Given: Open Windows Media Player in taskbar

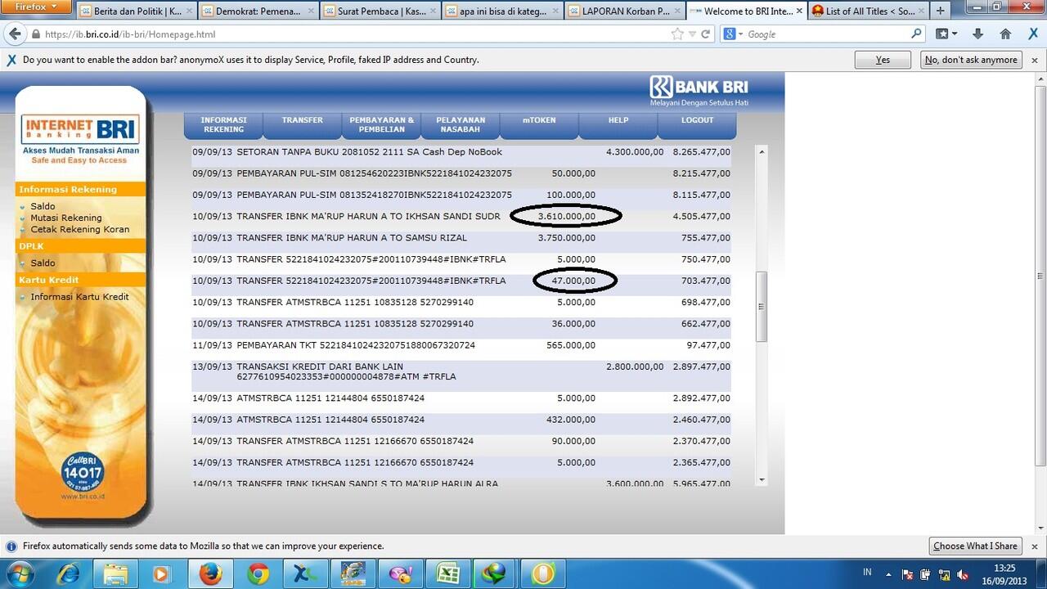Looking at the screenshot, I should coord(161,573).
